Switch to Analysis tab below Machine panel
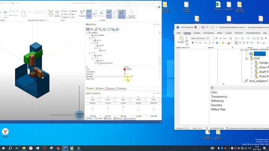The width and height of the screenshot is (269, 151). point(90,89)
